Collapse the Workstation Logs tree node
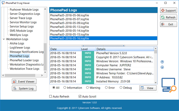Image resolution: width=179 pixels, height=111 pixels. 4,39
